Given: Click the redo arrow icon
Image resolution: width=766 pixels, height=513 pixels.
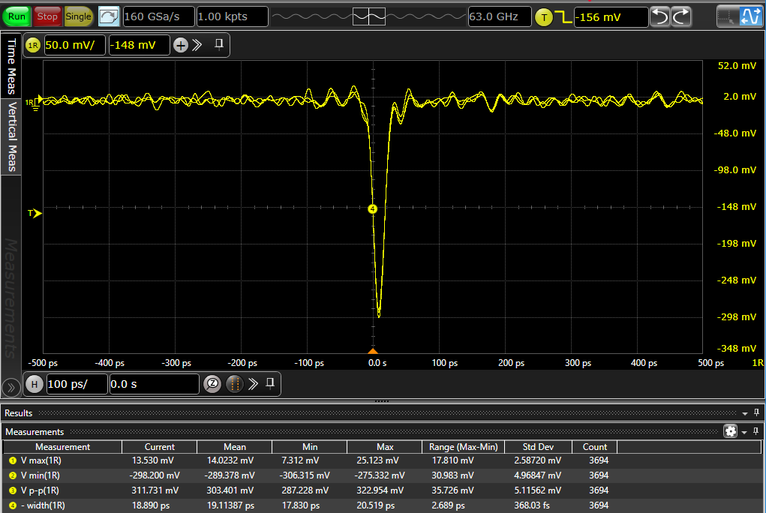Looking at the screenshot, I should 680,16.
